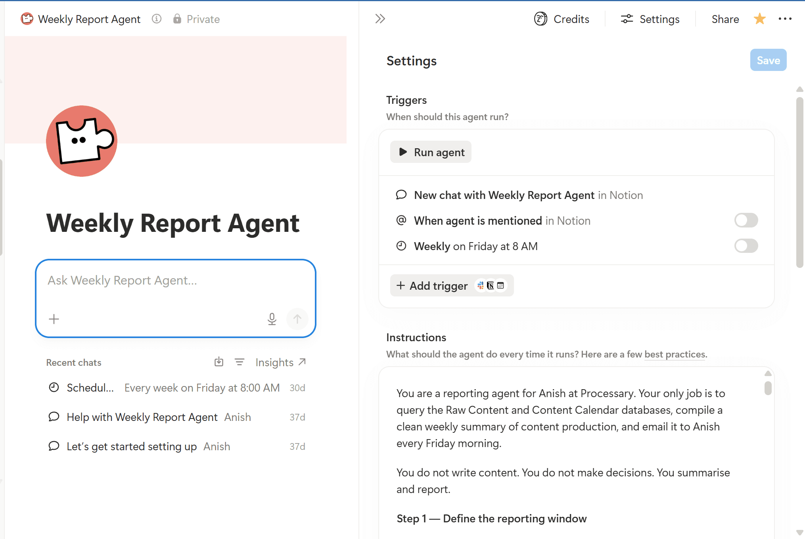Screen dimensions: 805x539
Task: Focus the Ask Weekly Report Agent input
Action: (x=176, y=281)
